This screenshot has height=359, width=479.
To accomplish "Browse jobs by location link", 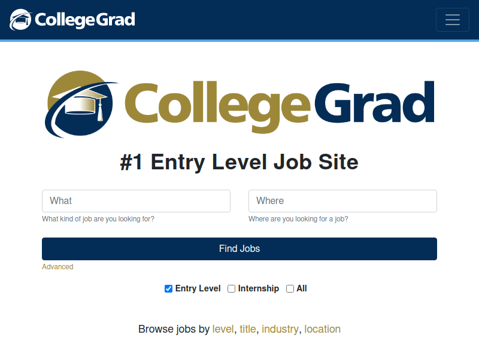I will coord(322,329).
